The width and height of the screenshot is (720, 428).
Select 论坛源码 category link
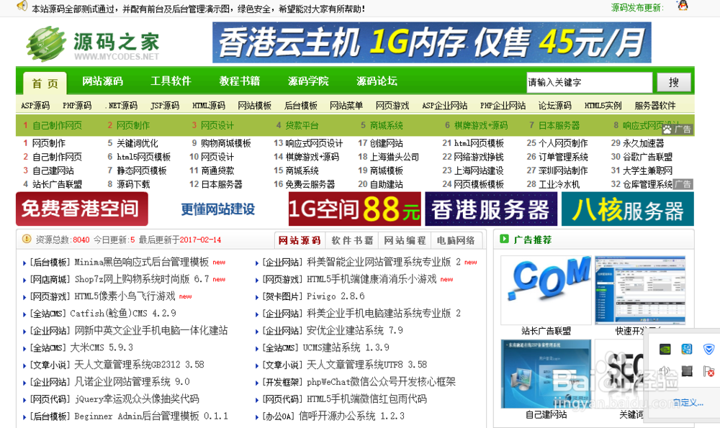pos(554,106)
